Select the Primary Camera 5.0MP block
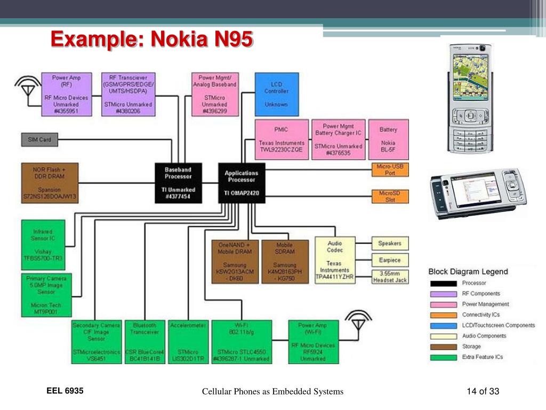Viewport: 546px width, 410px height. pyautogui.click(x=46, y=295)
